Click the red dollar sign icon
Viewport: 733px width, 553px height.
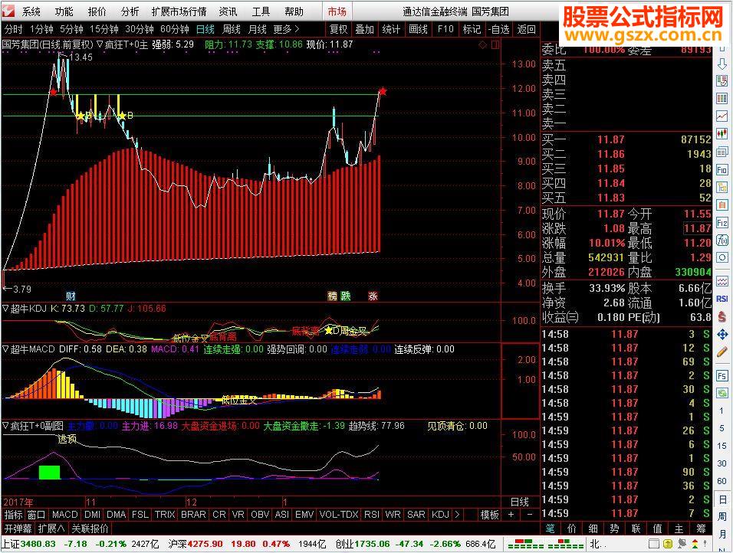coord(722,316)
